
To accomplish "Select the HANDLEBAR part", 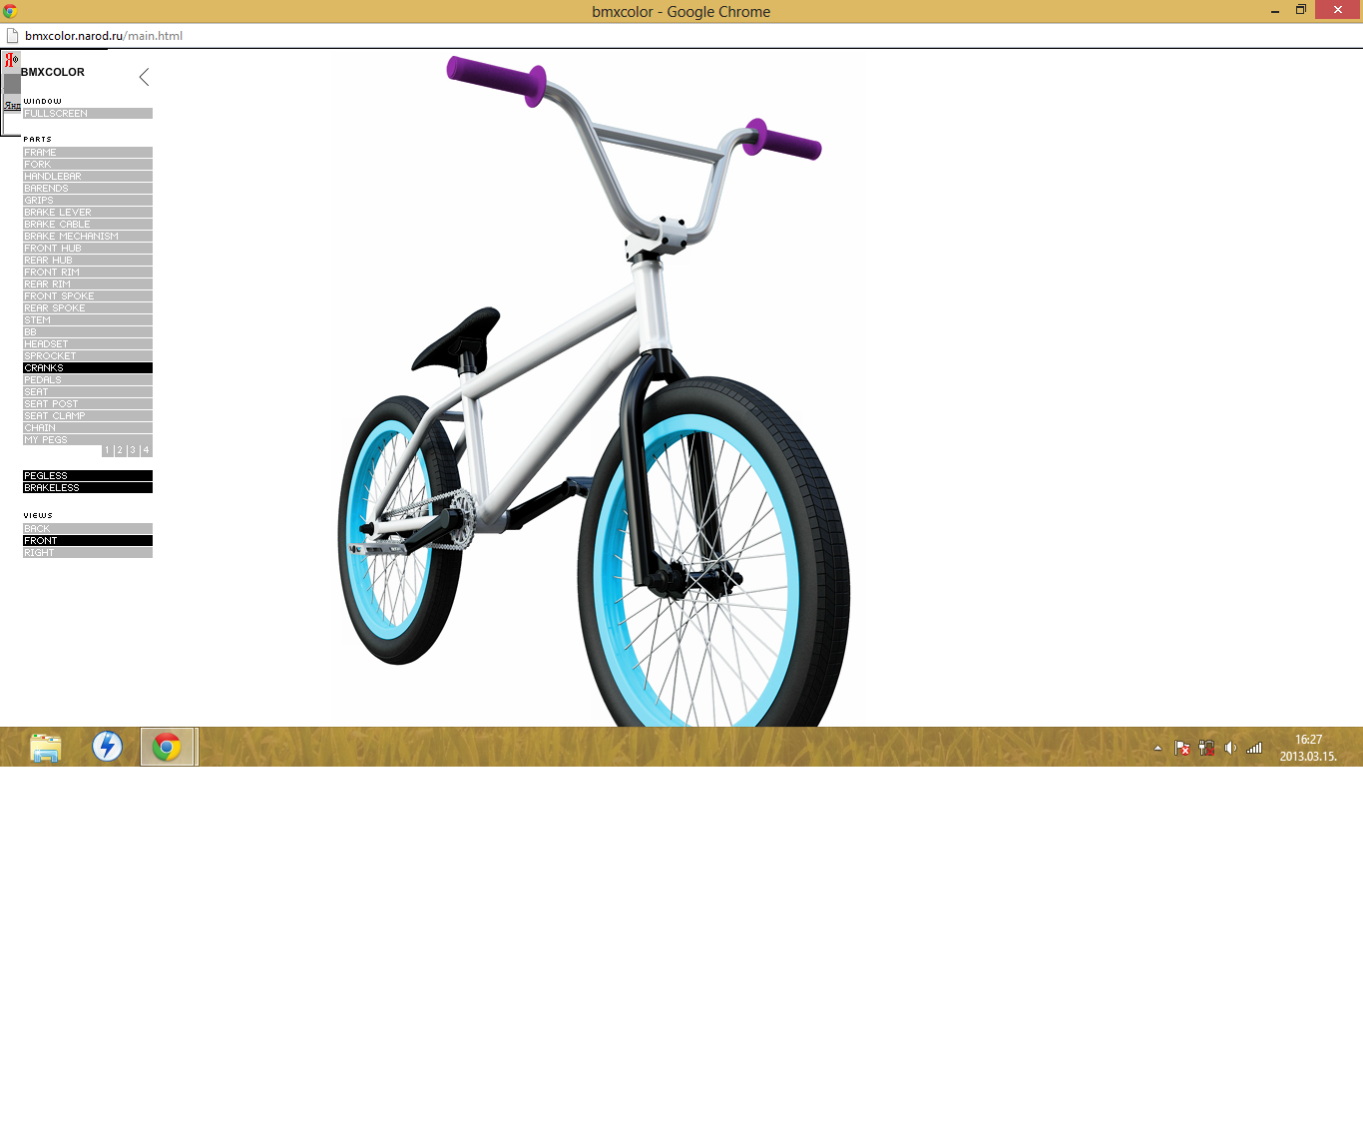I will click(87, 177).
